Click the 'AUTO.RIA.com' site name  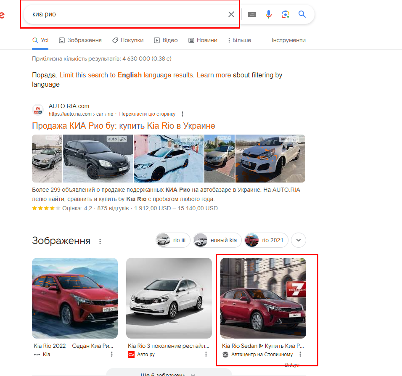click(x=69, y=106)
